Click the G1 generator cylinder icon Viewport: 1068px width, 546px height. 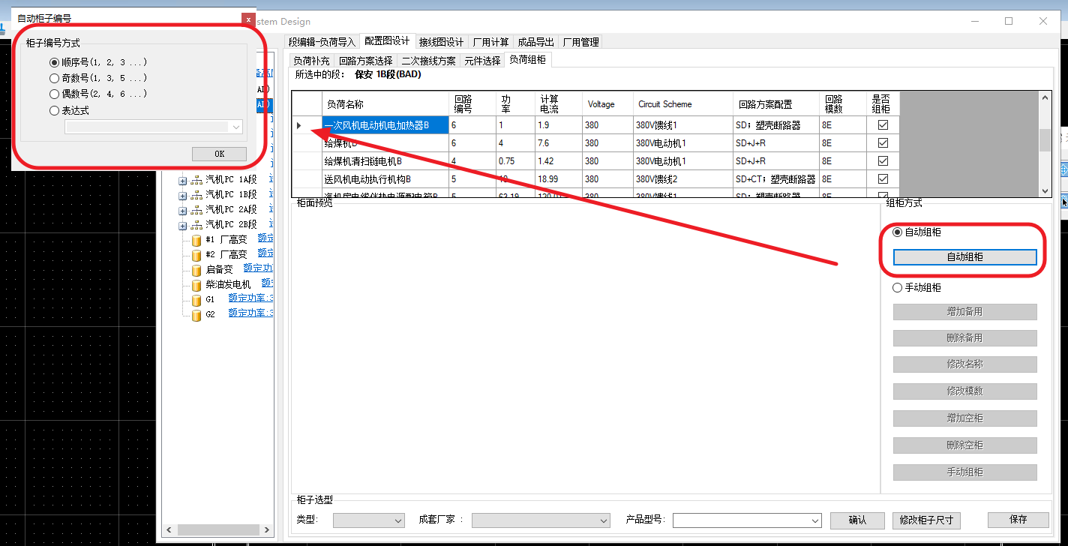click(x=196, y=300)
